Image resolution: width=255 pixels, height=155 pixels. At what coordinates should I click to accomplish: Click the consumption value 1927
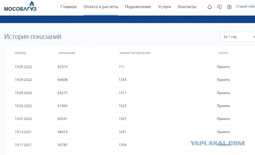[122, 119]
